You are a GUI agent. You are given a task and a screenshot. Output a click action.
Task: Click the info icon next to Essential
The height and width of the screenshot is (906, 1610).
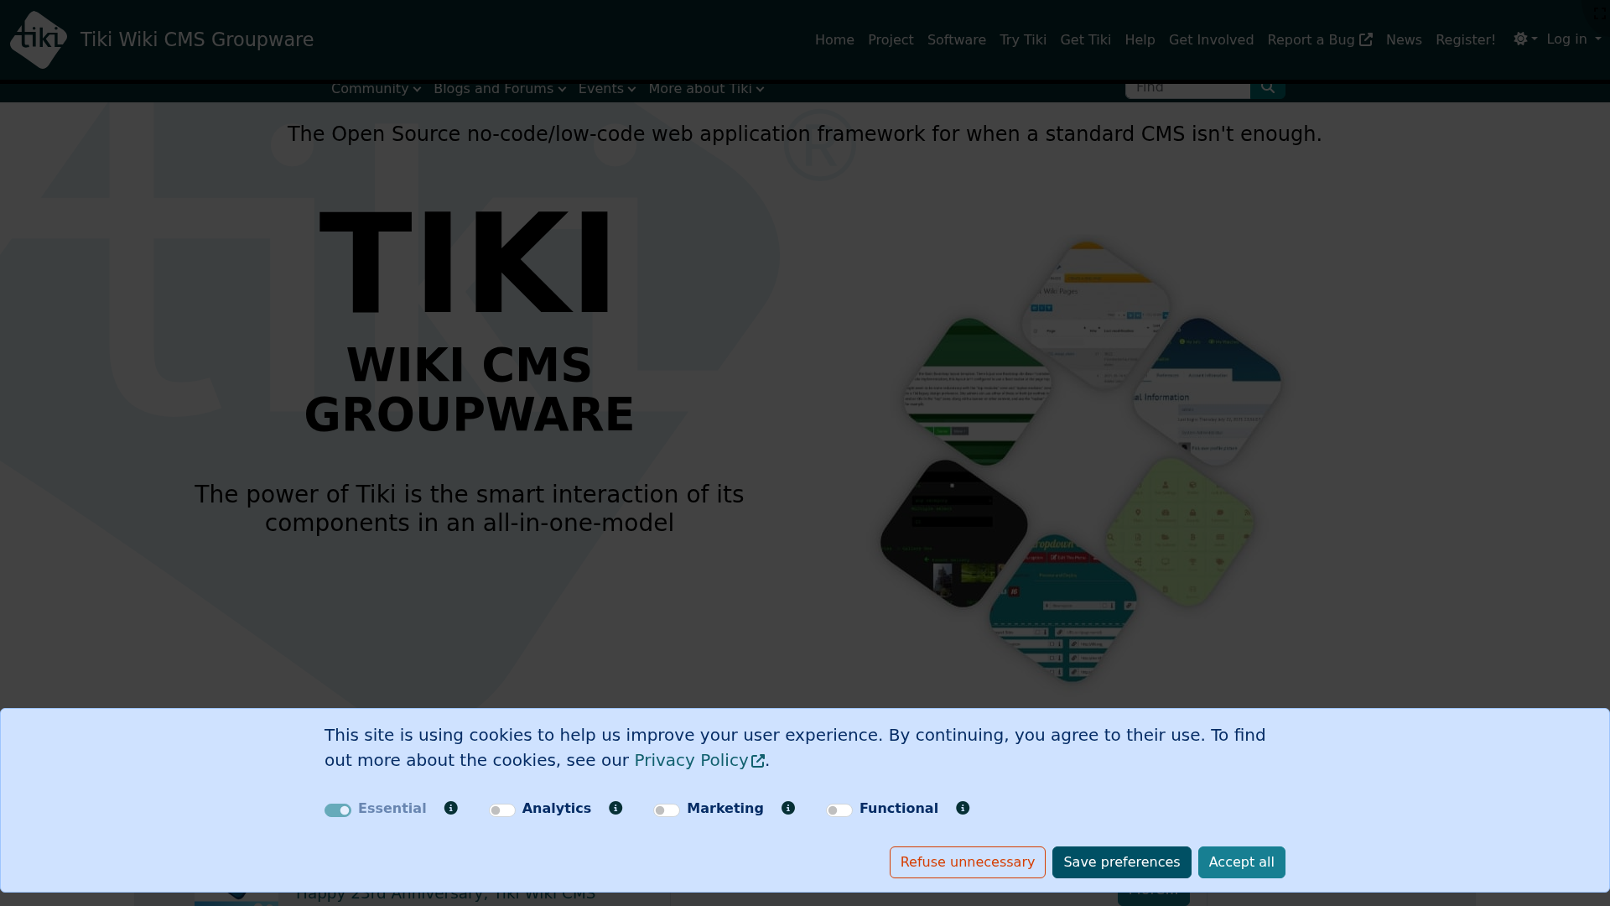450,808
